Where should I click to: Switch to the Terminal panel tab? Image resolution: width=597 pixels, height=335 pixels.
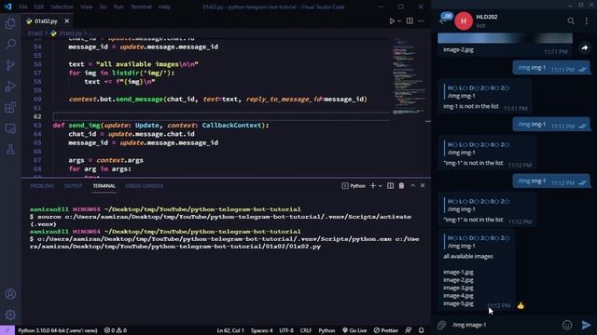pyautogui.click(x=104, y=186)
